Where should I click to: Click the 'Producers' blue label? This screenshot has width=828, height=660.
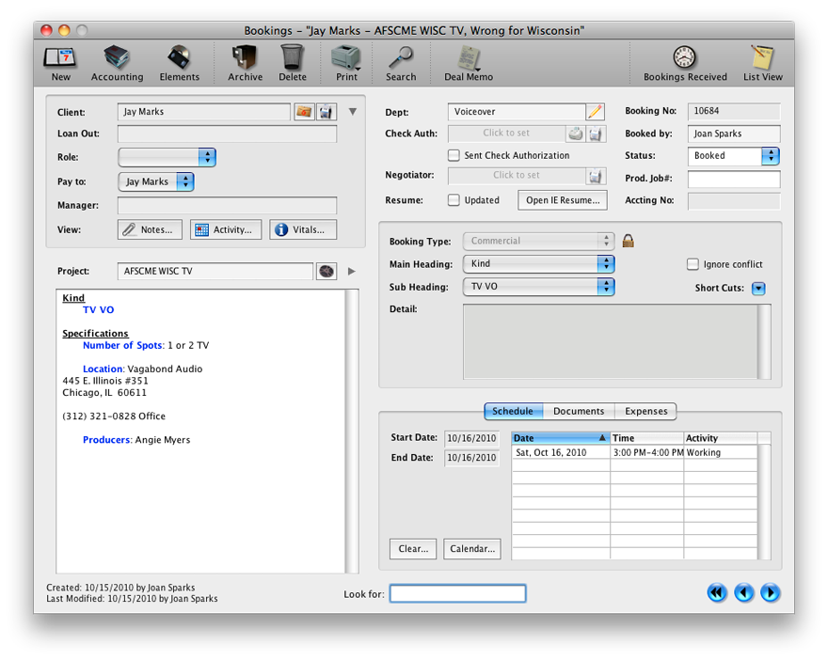click(106, 440)
